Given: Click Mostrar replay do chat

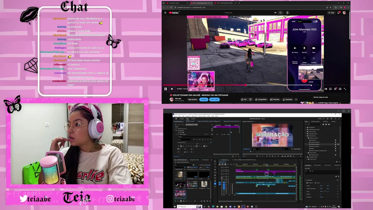Looking at the screenshot, I should tap(321, 97).
